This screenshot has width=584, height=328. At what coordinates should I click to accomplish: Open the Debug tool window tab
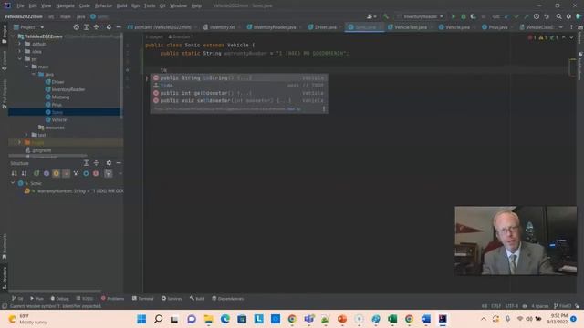click(59, 299)
